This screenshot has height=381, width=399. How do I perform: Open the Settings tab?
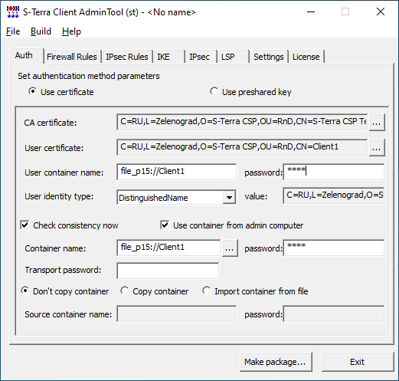tap(269, 57)
